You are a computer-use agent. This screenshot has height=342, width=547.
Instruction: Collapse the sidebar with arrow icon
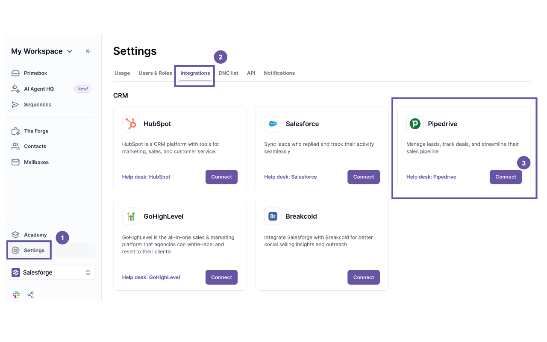click(x=88, y=51)
